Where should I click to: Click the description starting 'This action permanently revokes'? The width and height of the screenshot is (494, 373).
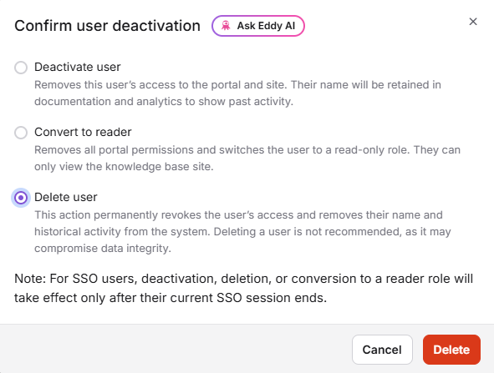point(242,231)
